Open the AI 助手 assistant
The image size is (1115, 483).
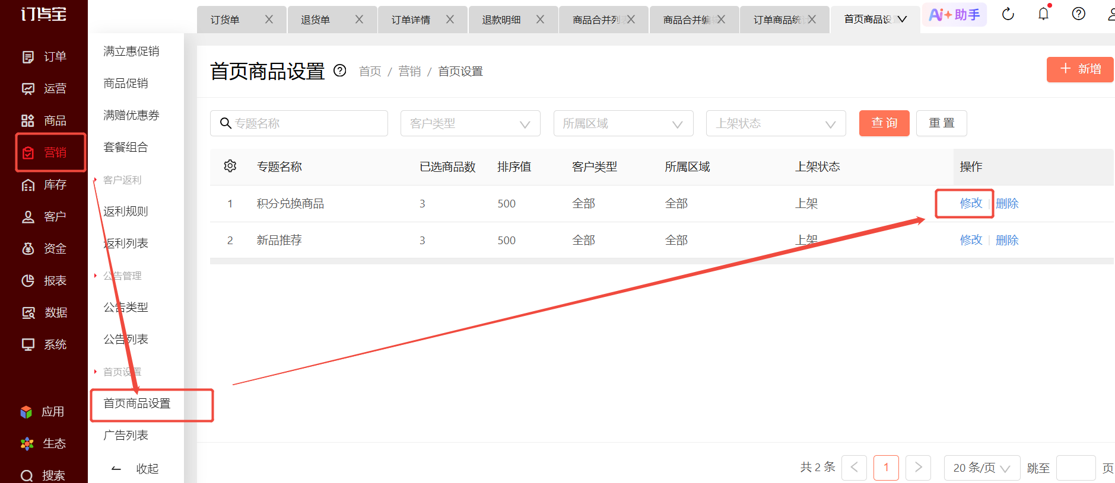(954, 15)
